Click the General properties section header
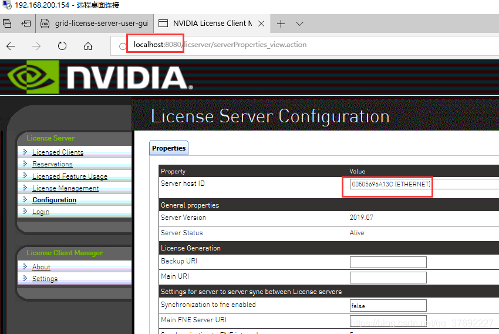Screen dimensions: 499x334 (x=190, y=205)
